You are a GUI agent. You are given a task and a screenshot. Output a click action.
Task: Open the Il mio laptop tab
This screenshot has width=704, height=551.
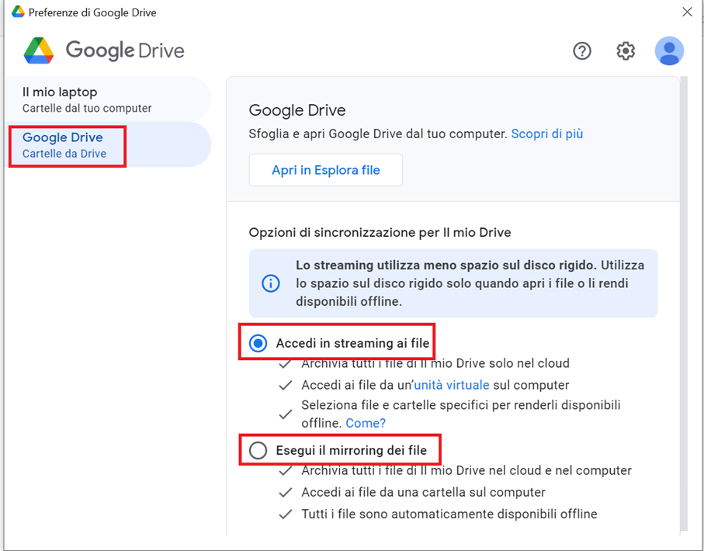coord(87,99)
